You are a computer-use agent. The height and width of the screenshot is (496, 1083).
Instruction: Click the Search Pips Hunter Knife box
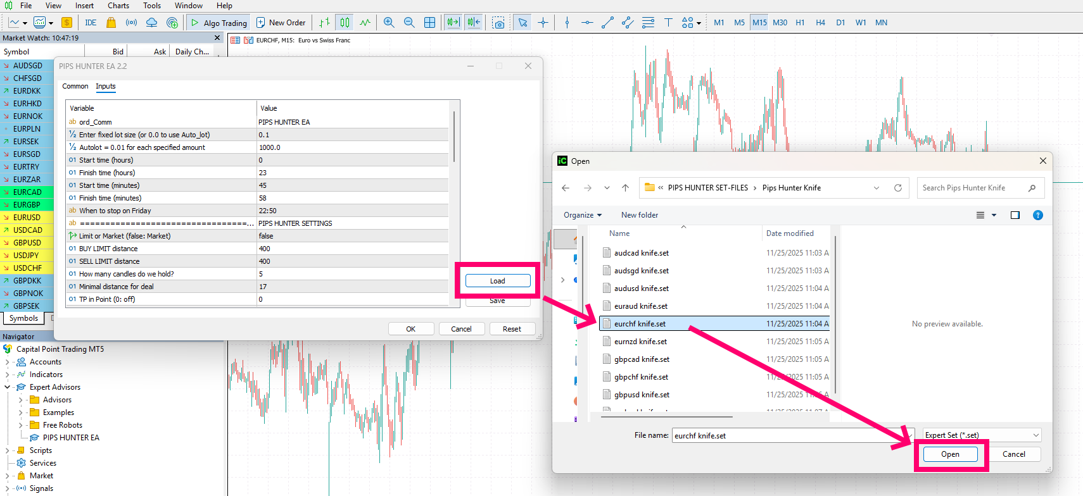(x=980, y=188)
